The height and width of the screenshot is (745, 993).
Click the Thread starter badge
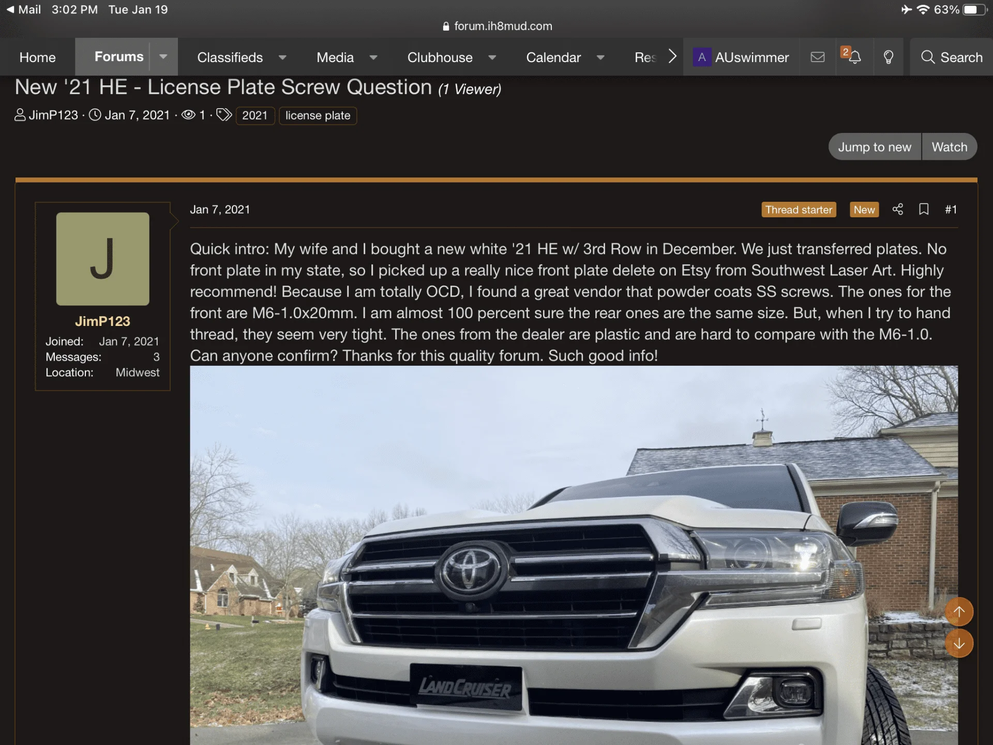coord(799,210)
